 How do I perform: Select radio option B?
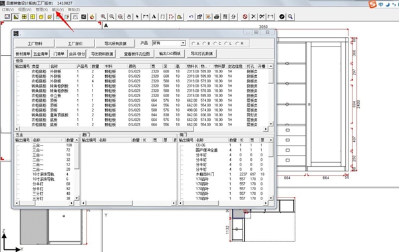click(204, 43)
